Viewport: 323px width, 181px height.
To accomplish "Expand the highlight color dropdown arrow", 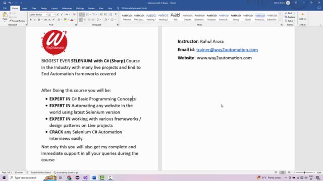I will pos(68,20).
